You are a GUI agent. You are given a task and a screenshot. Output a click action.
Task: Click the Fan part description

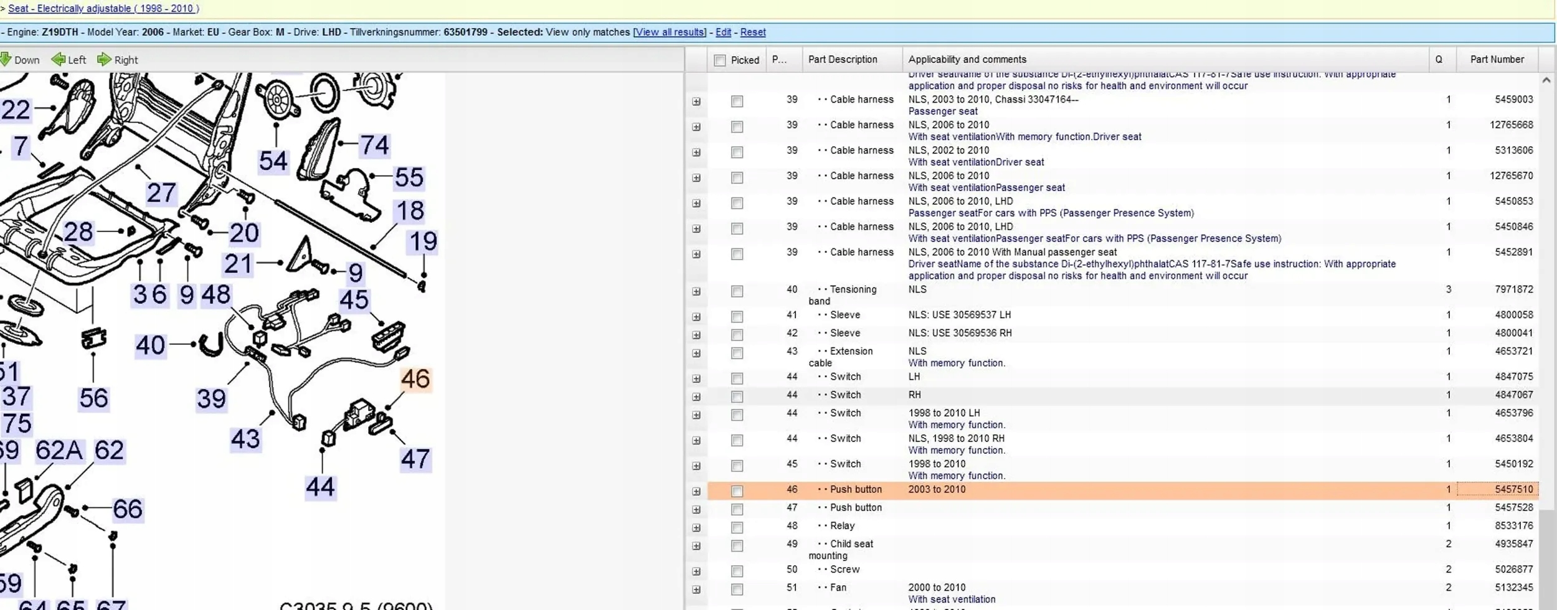point(838,588)
